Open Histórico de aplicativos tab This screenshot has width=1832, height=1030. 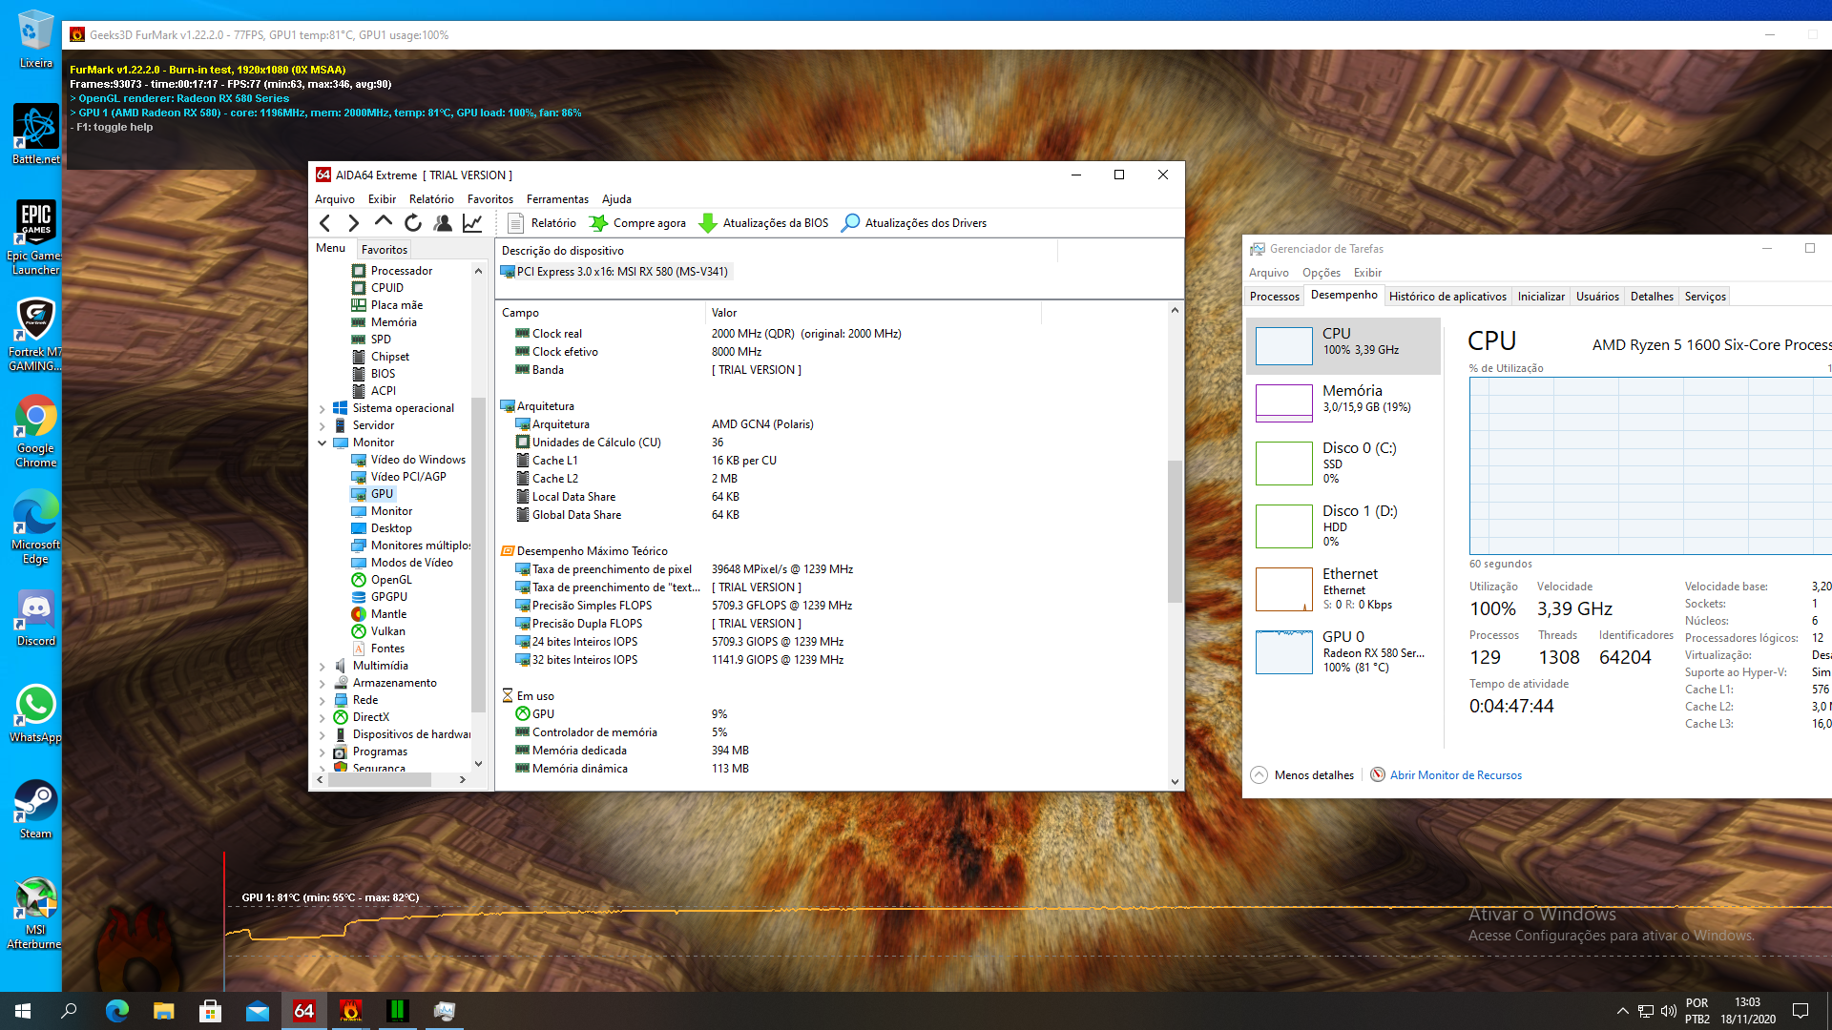1447,297
